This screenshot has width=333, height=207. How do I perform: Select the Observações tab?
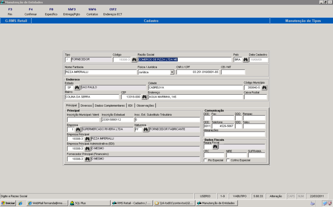[x=145, y=106]
